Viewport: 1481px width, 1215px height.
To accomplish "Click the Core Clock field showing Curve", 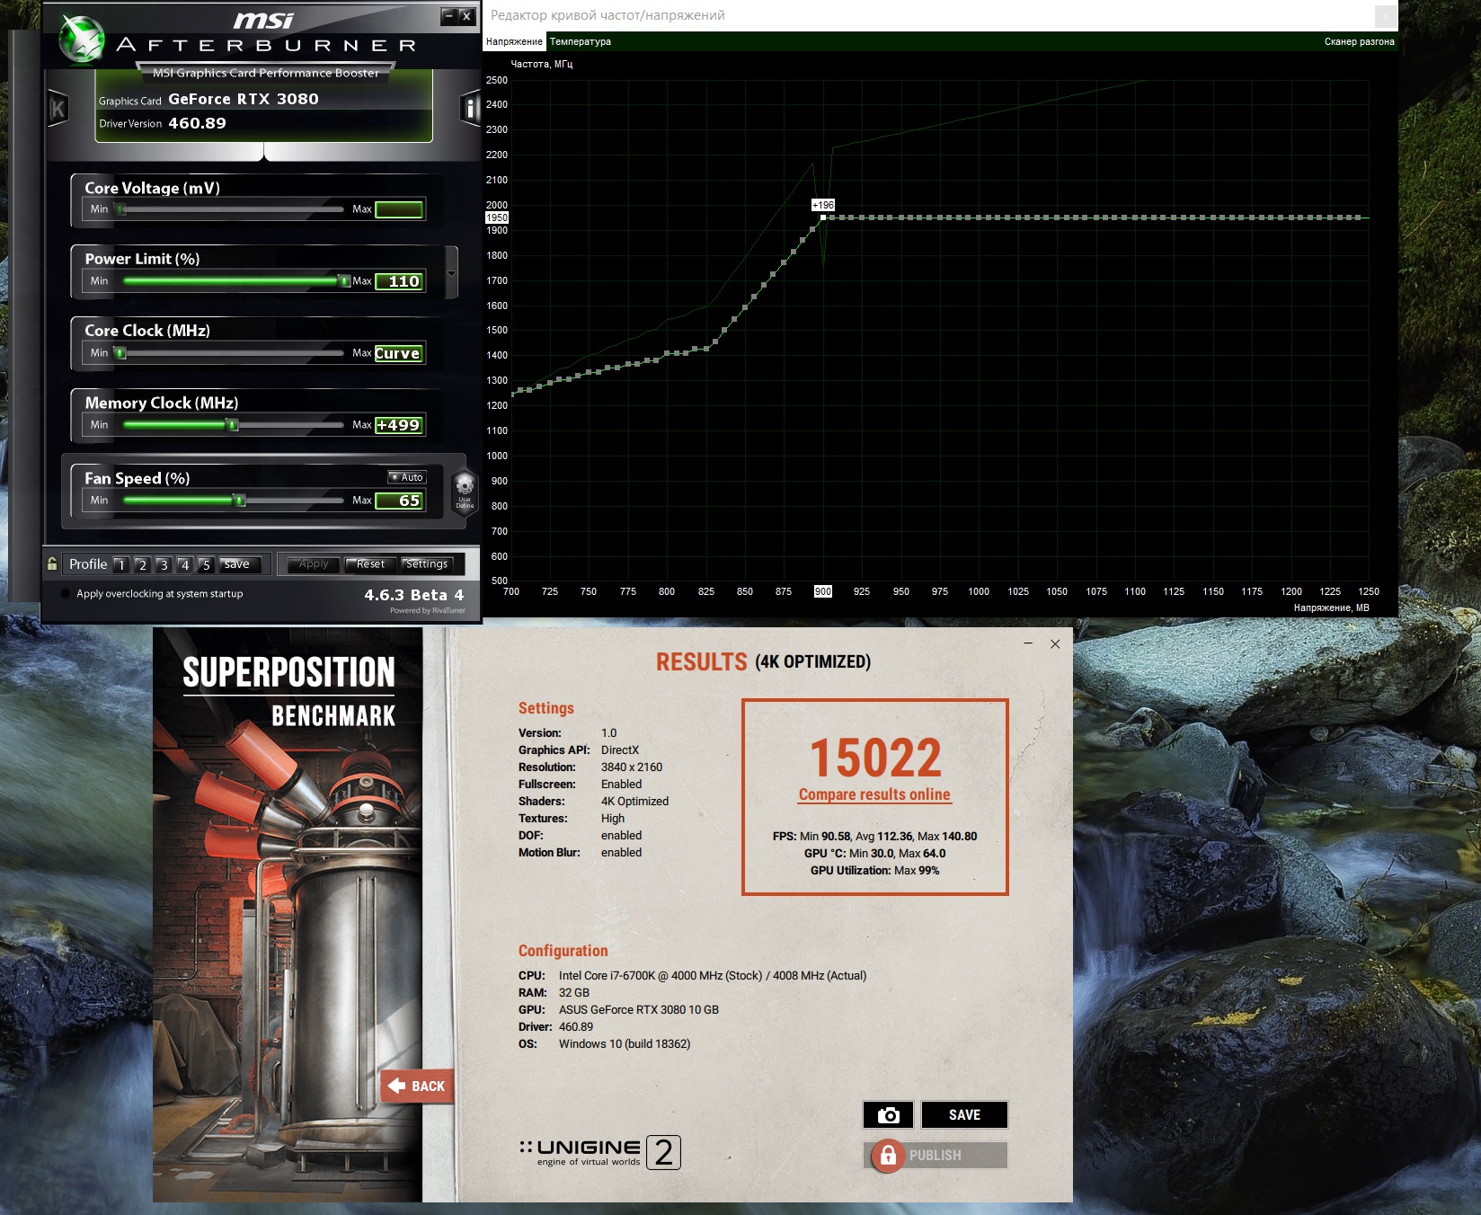I will (x=399, y=353).
